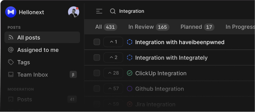This screenshot has height=112, width=255.
Task: Upvote ClickUp Integration with 28 votes
Action: 113,73
